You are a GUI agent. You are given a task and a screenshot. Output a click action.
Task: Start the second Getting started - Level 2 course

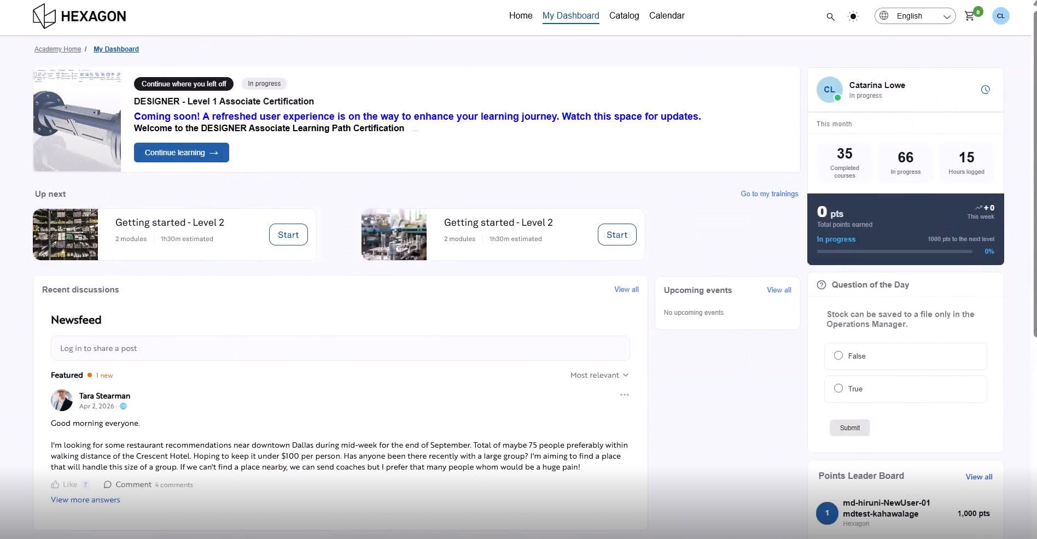coord(617,235)
